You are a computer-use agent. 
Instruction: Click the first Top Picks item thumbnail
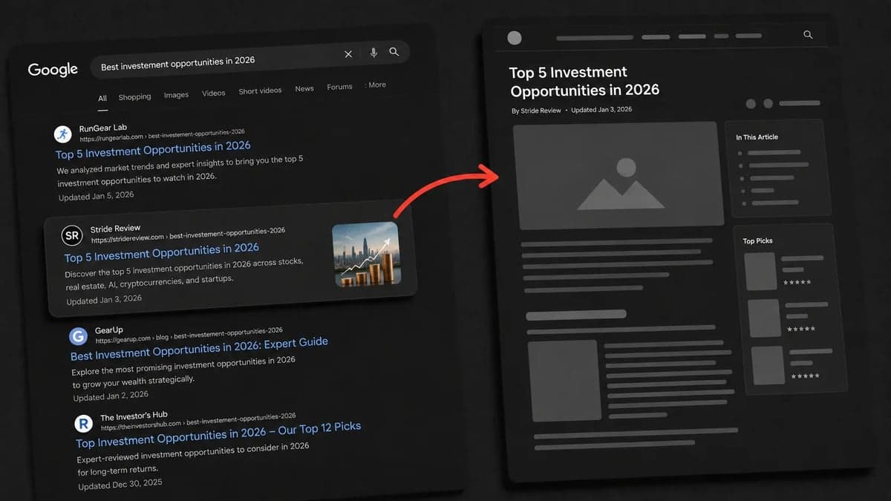pyautogui.click(x=760, y=271)
